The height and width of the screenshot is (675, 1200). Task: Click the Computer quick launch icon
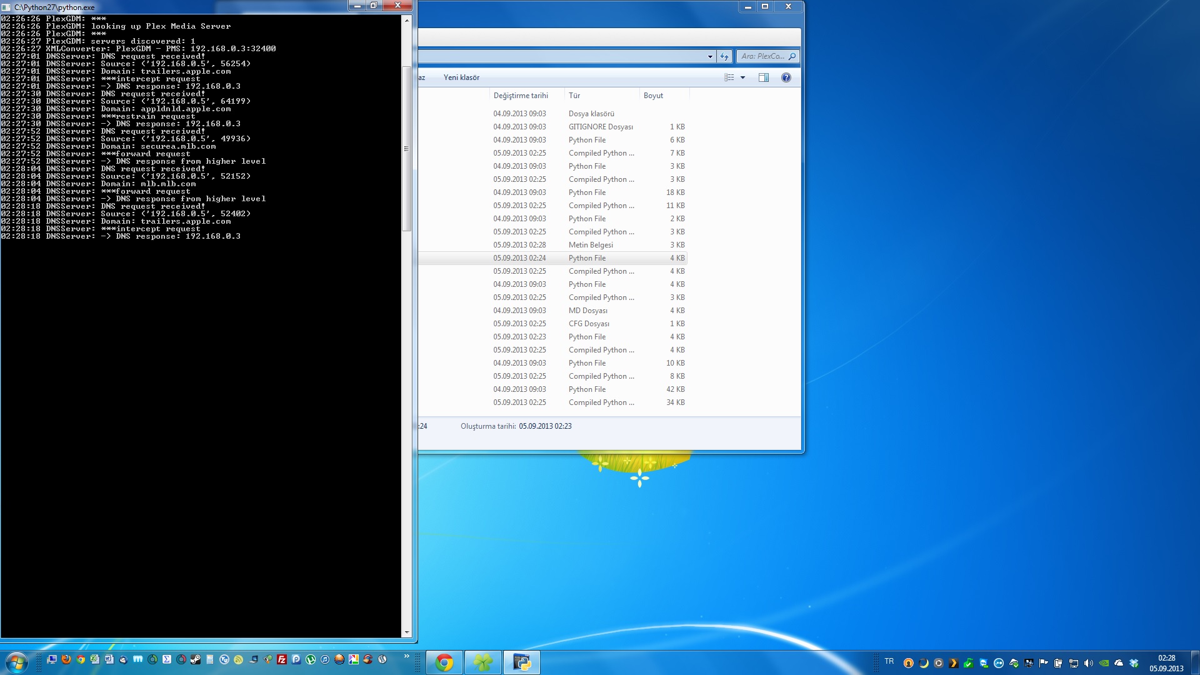coord(52,659)
